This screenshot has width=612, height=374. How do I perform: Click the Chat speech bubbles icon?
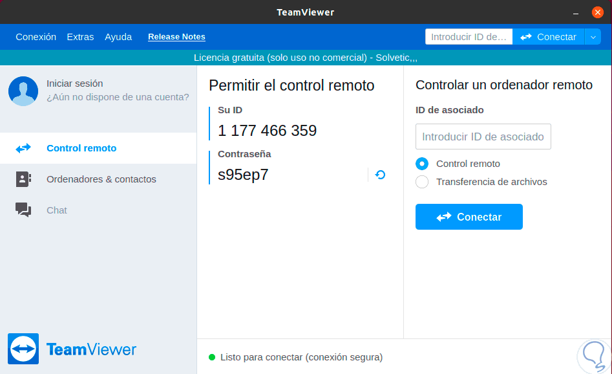(23, 210)
